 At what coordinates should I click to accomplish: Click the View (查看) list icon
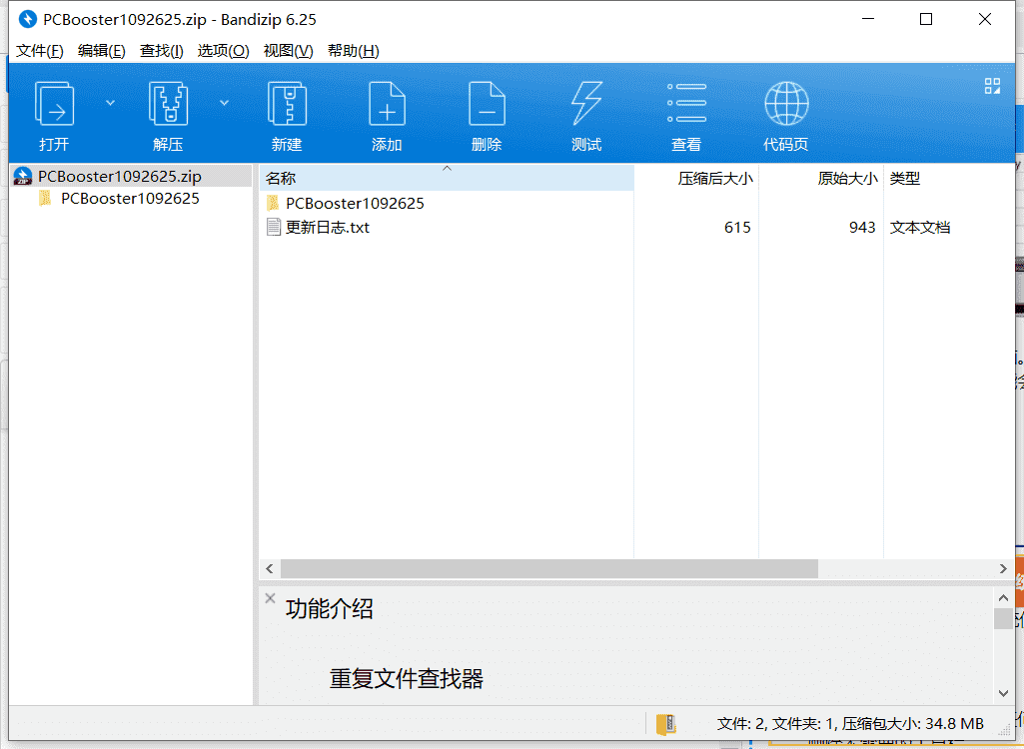click(686, 103)
